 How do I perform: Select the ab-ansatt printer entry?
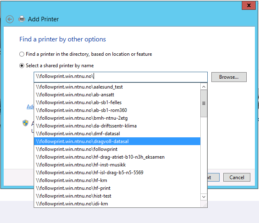tap(117, 95)
